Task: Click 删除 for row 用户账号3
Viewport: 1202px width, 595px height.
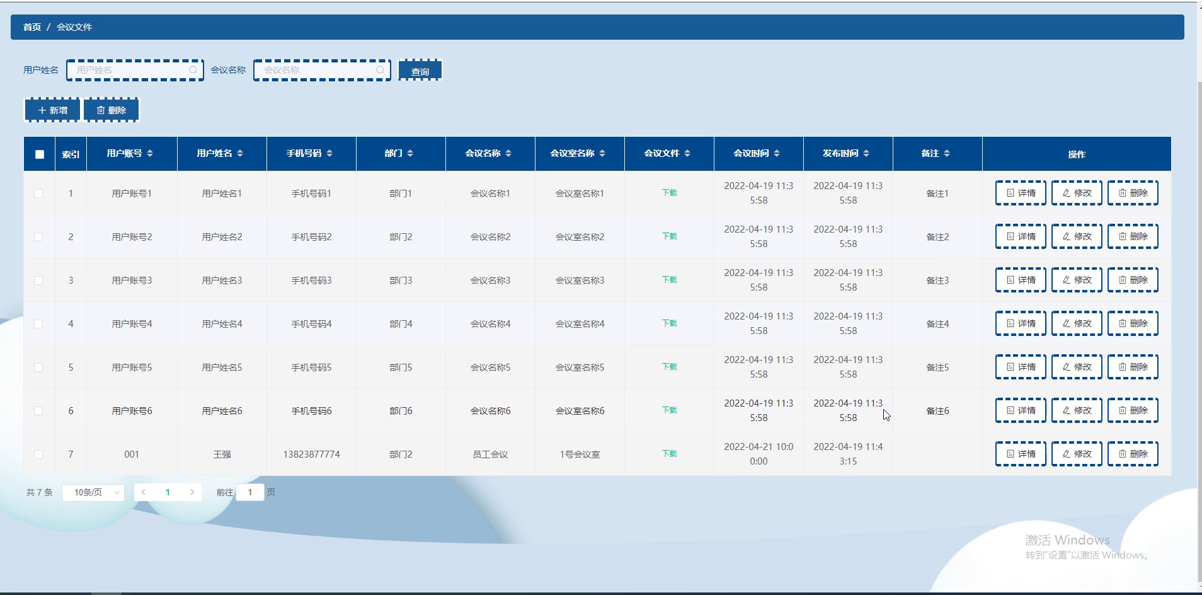Action: (x=1133, y=280)
